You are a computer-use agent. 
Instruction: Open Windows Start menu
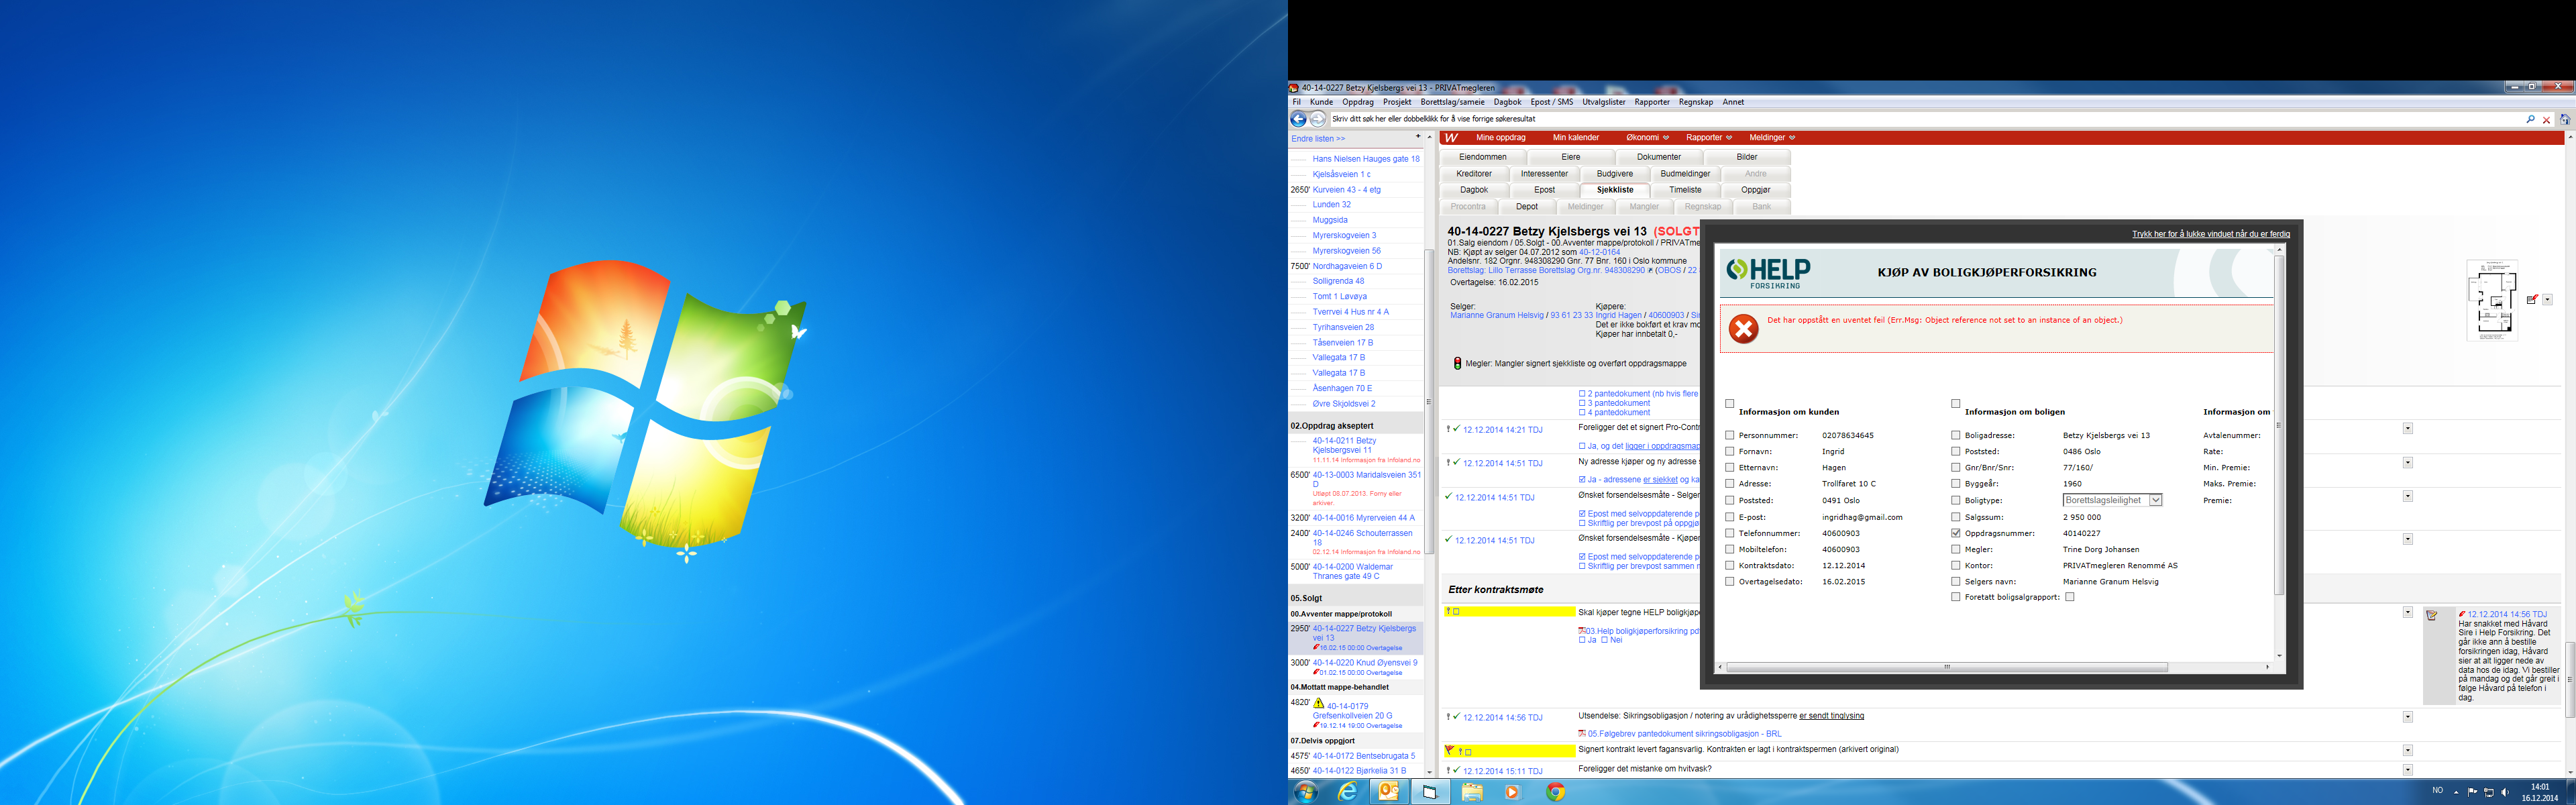pyautogui.click(x=1305, y=792)
